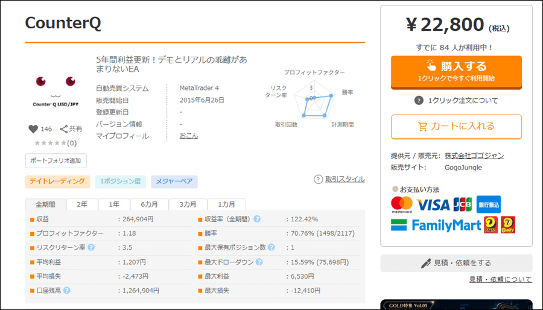This screenshot has width=543, height=310.
Task: Switch to the 2年 tab
Action: point(82,204)
